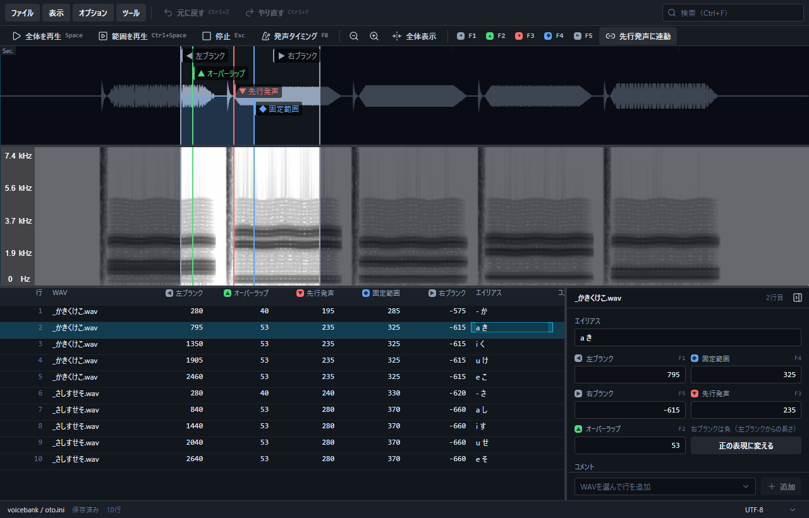Screen dimensions: 809x518
Task: Open UTF-8 encoding dropdown
Action: [770, 510]
